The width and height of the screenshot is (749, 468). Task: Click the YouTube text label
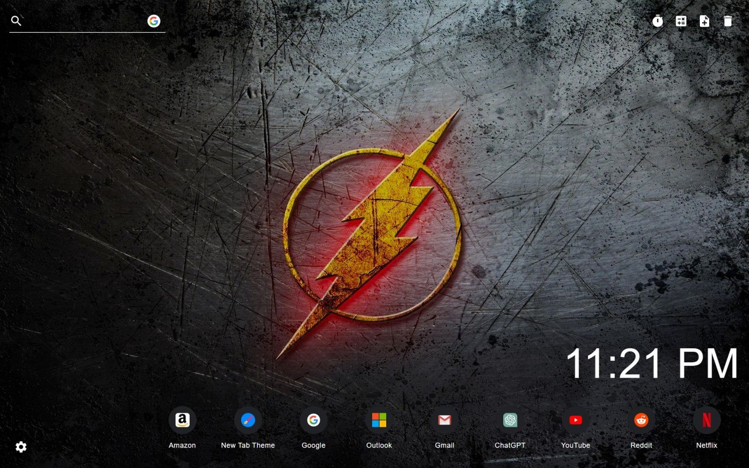576,445
